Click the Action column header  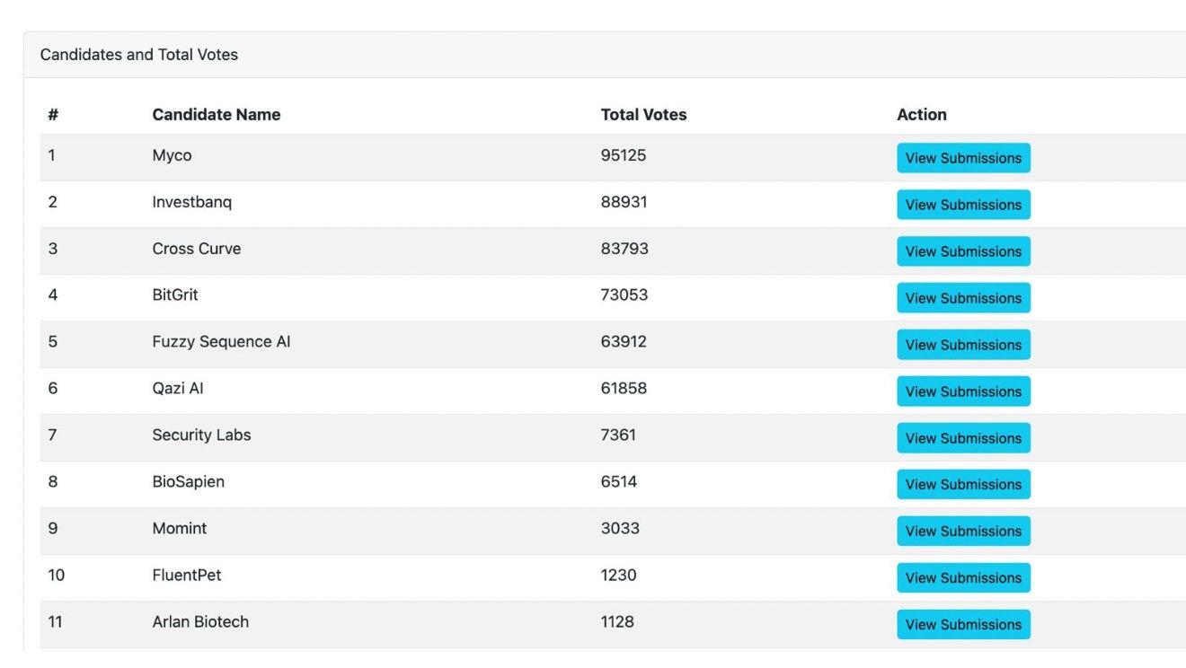[x=921, y=114]
